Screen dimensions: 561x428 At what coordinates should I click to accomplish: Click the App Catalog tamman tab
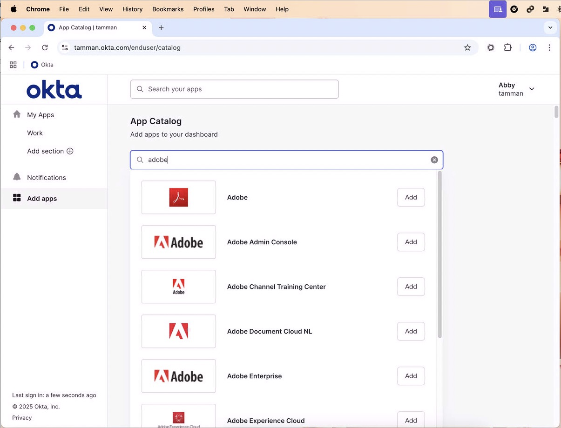click(98, 27)
